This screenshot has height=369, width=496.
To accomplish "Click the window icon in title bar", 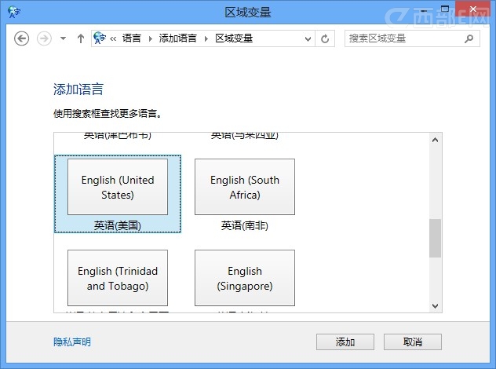I will (x=12, y=13).
